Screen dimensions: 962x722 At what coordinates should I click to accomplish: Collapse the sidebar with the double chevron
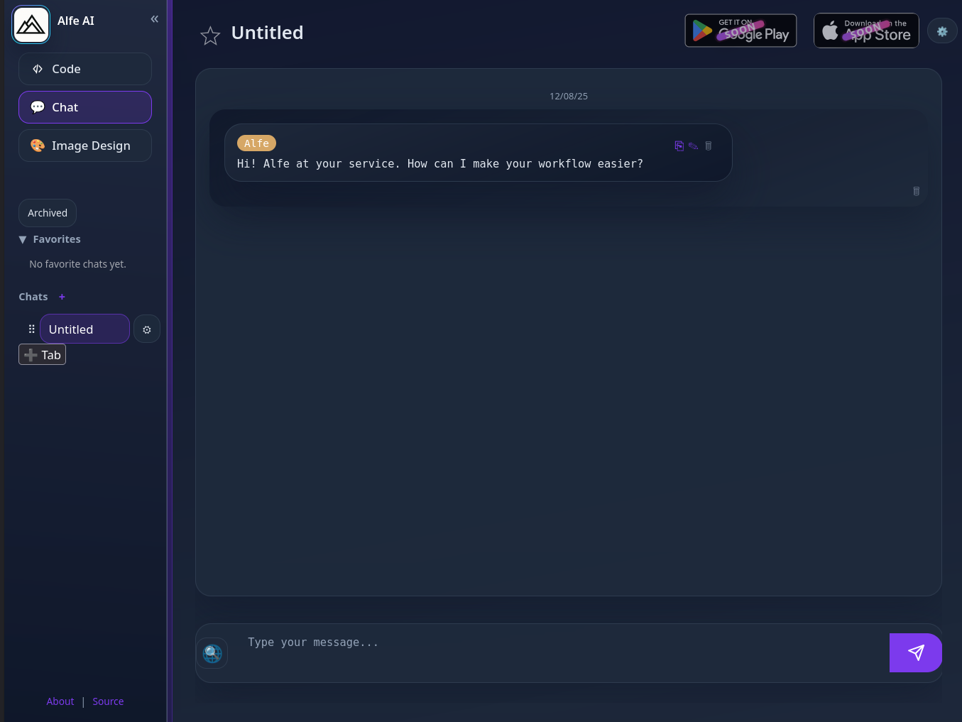coord(154,19)
